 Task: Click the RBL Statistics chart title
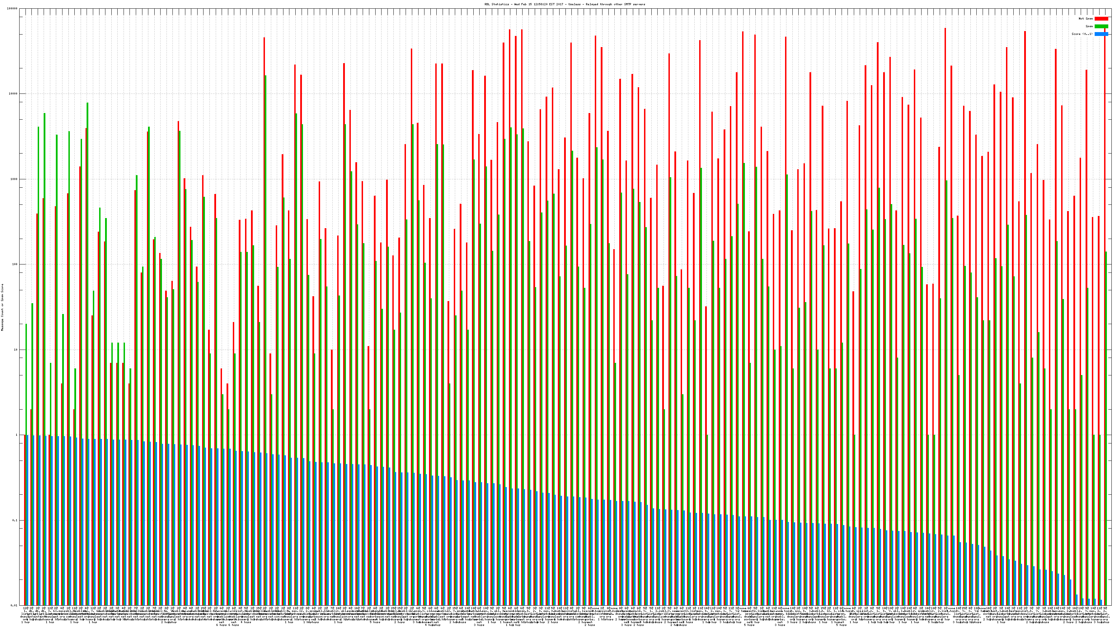(564, 4)
